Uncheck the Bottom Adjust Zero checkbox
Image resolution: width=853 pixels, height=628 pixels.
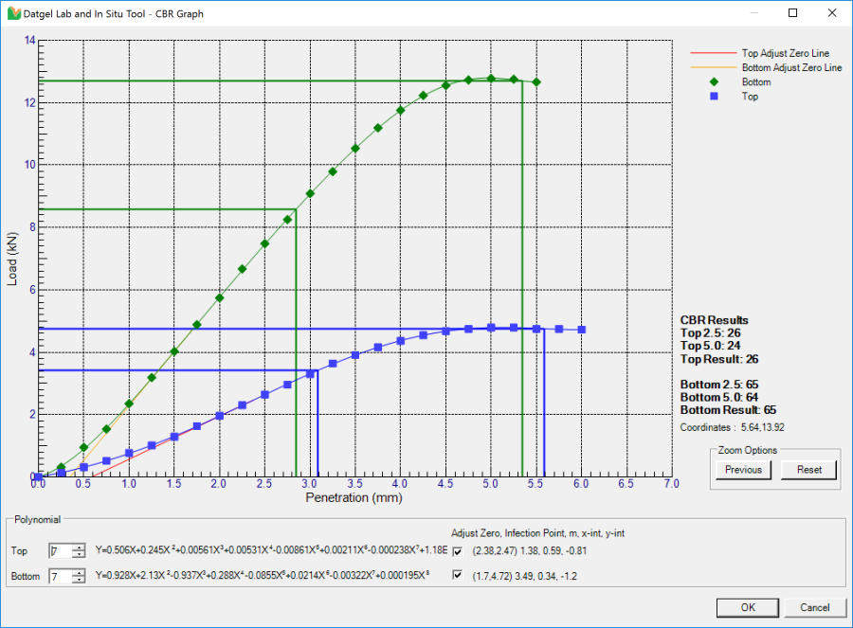point(457,576)
